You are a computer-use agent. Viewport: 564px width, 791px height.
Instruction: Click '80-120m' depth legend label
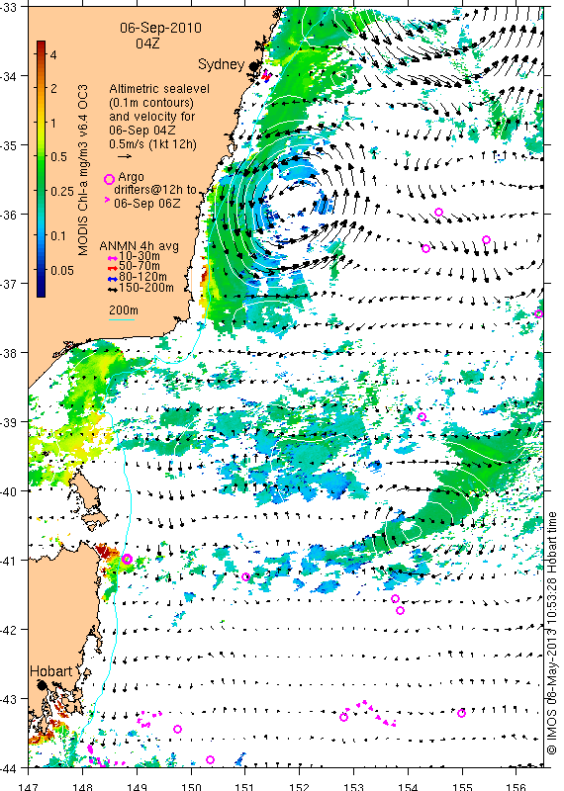(142, 277)
